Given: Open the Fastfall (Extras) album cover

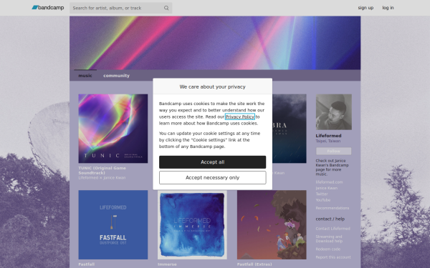Looking at the screenshot, I should (x=272, y=225).
